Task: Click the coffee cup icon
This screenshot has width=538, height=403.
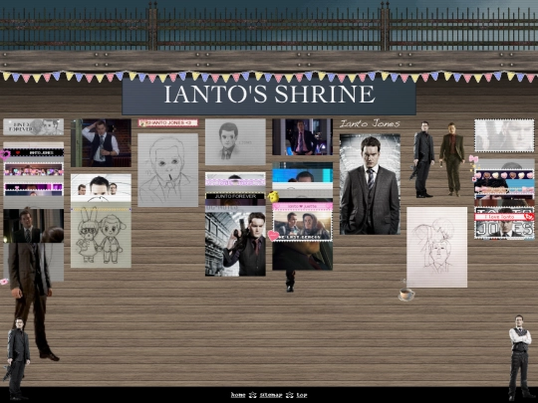Action: tap(406, 295)
